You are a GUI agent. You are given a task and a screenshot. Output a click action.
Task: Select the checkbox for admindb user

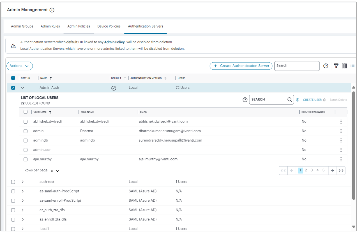pyautogui.click(x=26, y=140)
